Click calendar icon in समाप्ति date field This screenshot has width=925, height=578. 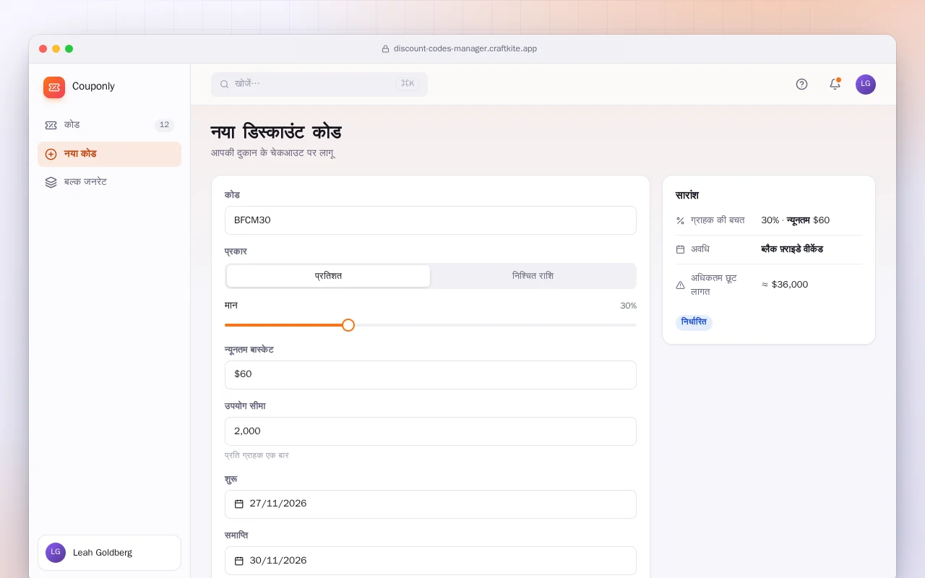tap(239, 561)
